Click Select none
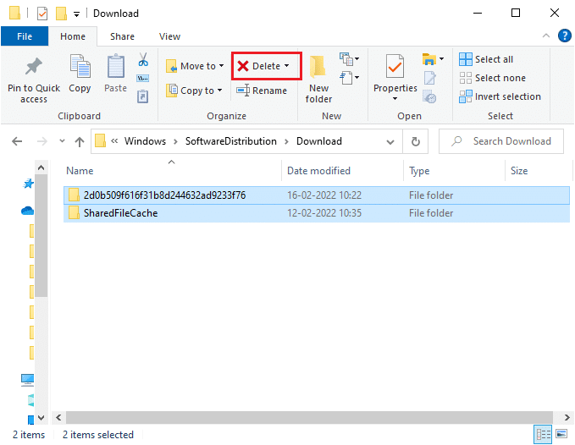 pos(493,78)
